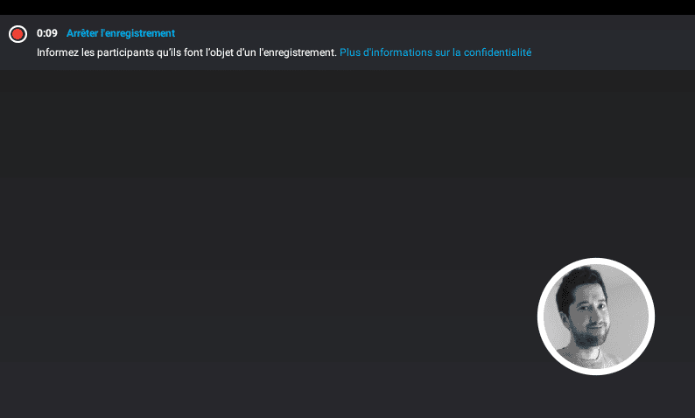Click the self-view picture-in-picture circle
695x418 pixels.
point(596,317)
